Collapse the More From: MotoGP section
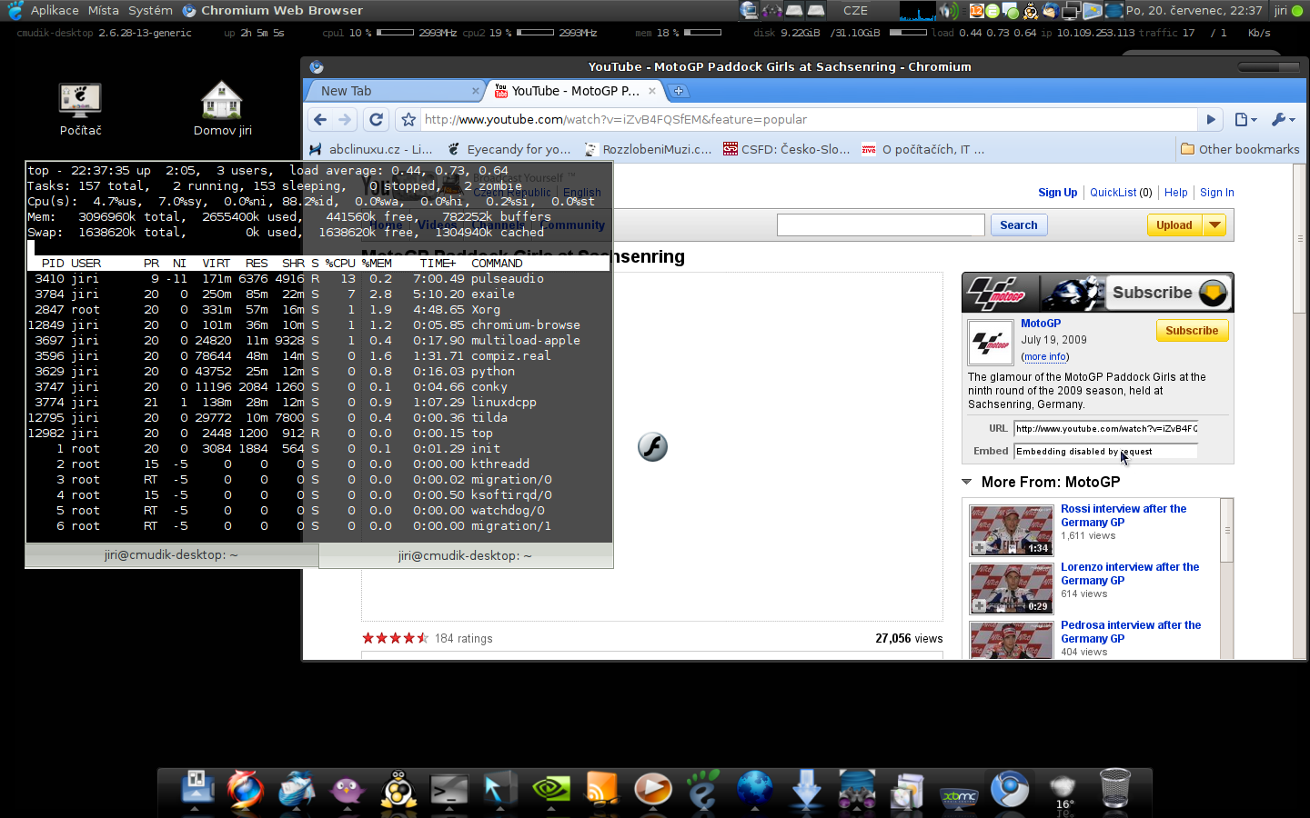The width and height of the screenshot is (1310, 818). coord(967,482)
